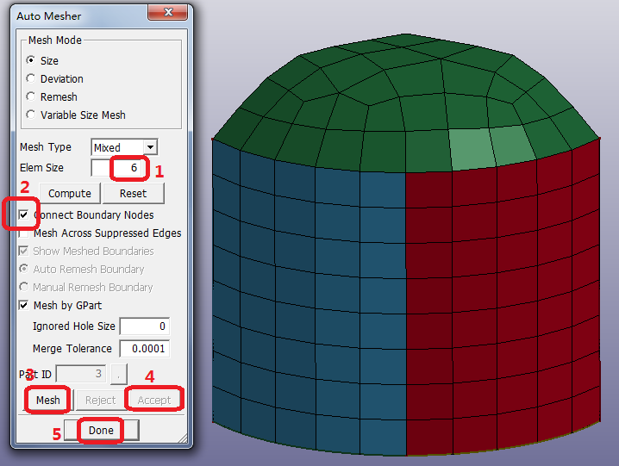Select Variable Size Mesh mode
The image size is (619, 466).
tap(31, 115)
